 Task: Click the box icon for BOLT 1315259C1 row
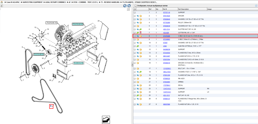(x=138, y=69)
